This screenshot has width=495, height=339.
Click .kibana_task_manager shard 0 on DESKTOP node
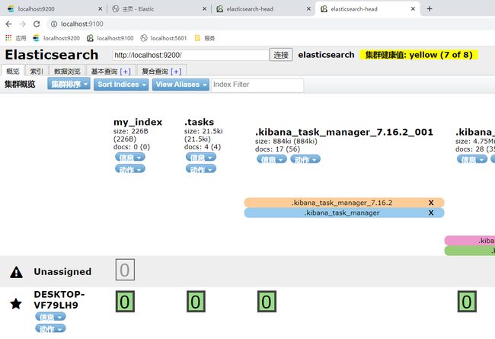[x=267, y=302]
